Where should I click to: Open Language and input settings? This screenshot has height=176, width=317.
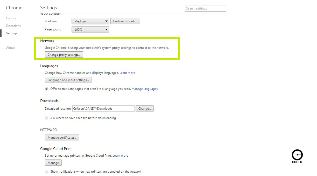pyautogui.click(x=68, y=80)
